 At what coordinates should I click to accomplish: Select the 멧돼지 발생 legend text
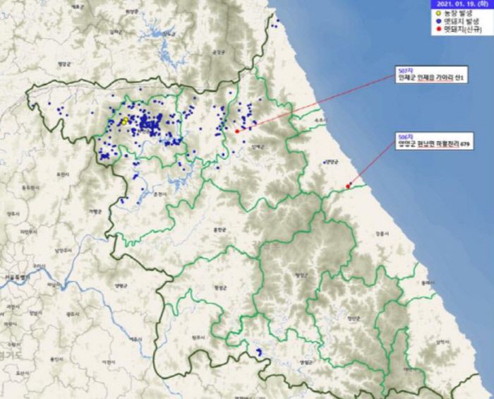463,20
